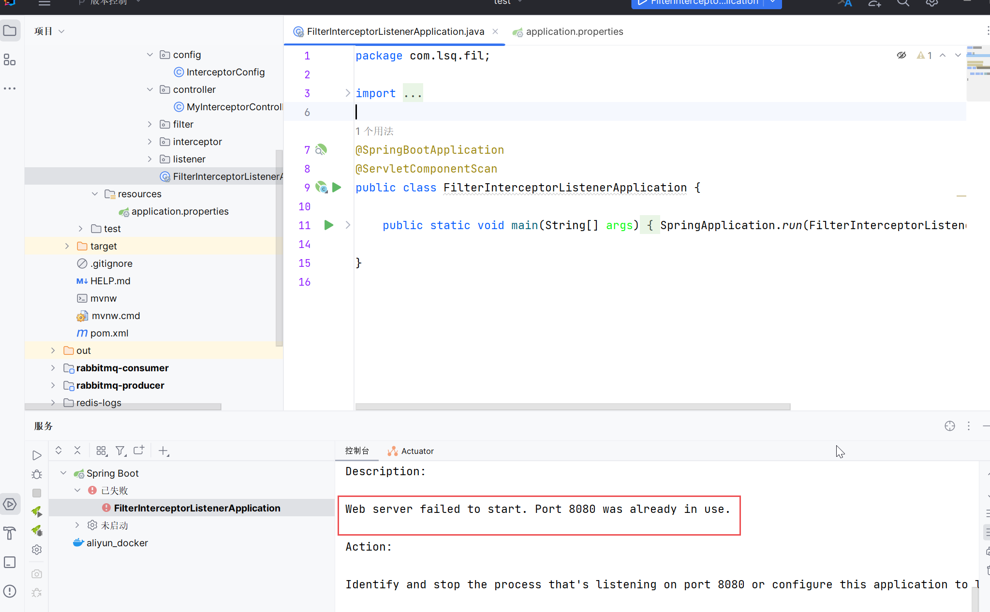
Task: Click the project tree horizontal scrollbar
Action: pos(123,407)
